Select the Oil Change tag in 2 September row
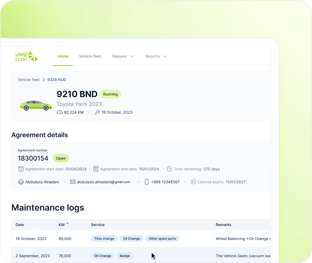312x263 pixels. pyautogui.click(x=103, y=256)
